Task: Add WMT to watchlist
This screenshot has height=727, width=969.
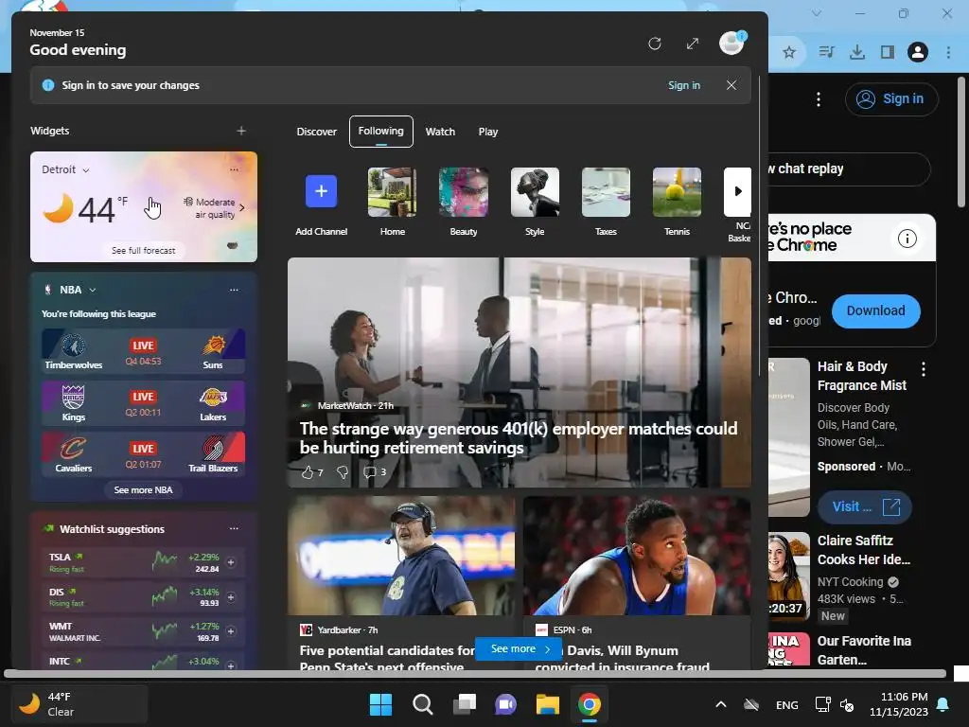Action: pyautogui.click(x=231, y=631)
